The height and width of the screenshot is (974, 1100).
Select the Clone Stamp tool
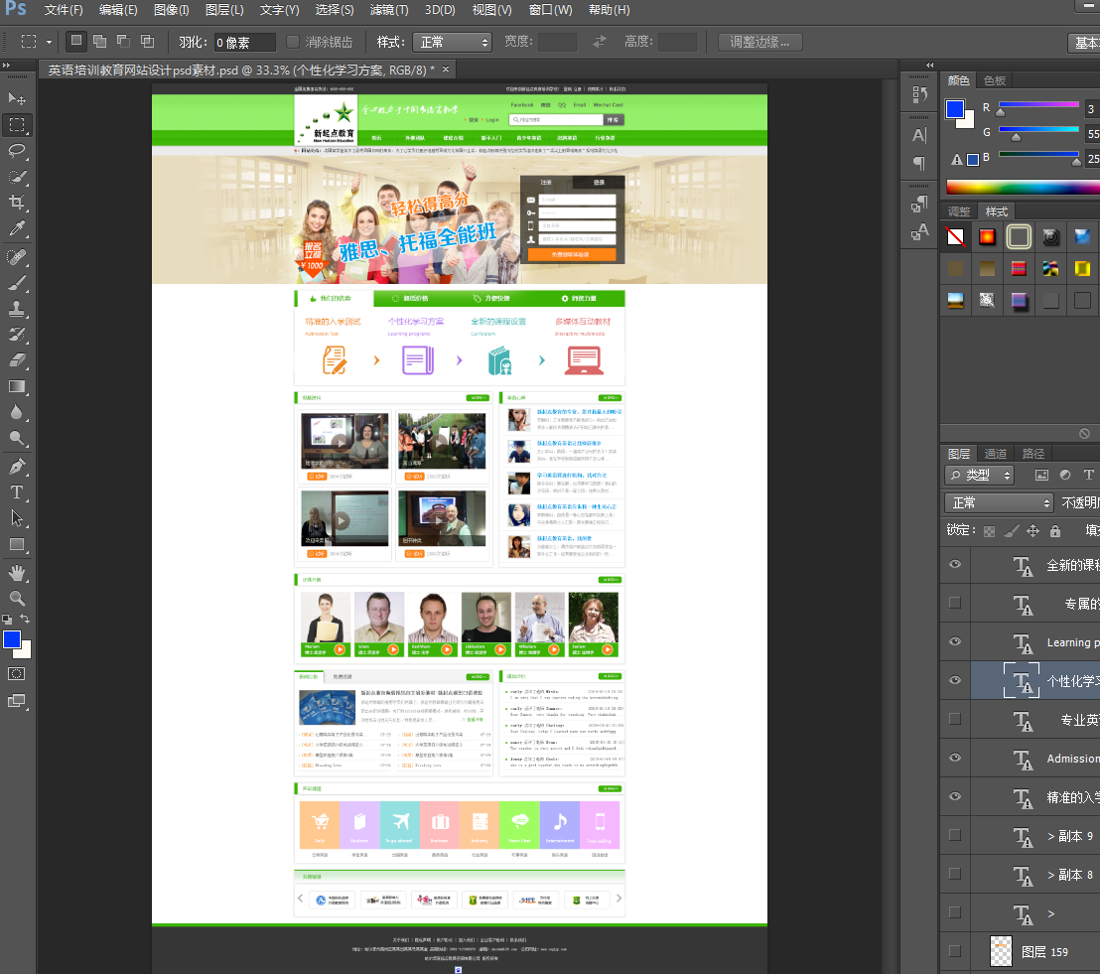click(17, 308)
